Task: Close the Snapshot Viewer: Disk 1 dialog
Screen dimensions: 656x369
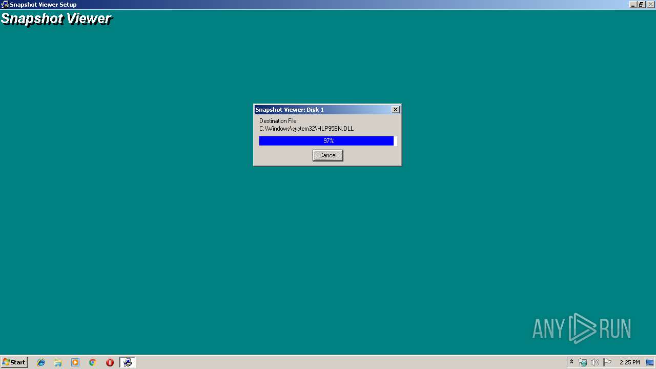Action: [395, 110]
